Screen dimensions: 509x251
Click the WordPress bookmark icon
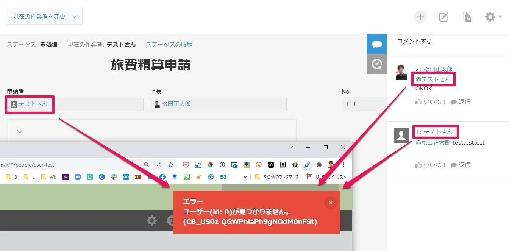tap(211, 177)
